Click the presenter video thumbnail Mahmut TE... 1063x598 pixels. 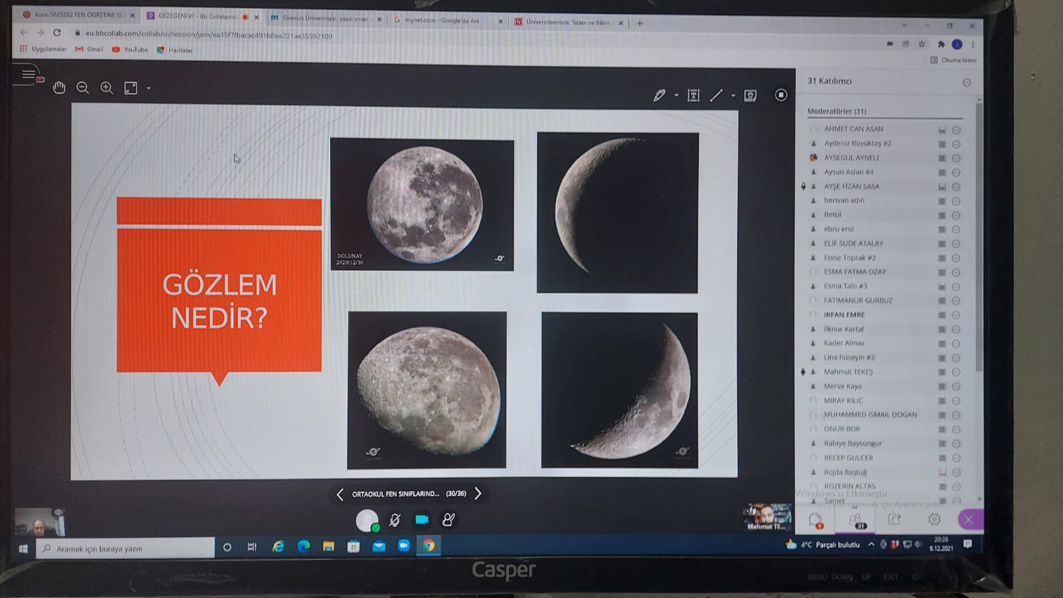point(767,518)
